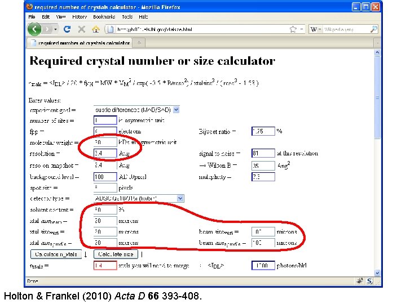Click the page heading "Required crystal number or size calculator"
The height and width of the screenshot is (304, 406).
[152, 61]
